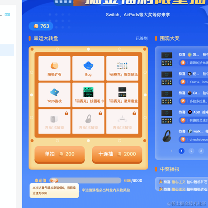Click the Switch、AirPods等大奖等你来拿 subtitle
This screenshot has width=208, height=208.
138,15
